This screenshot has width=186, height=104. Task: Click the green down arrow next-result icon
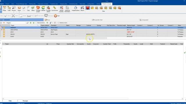coord(31,23)
